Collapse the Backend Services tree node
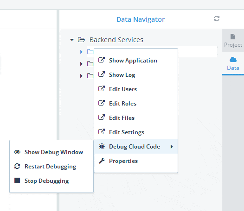This screenshot has width=244, height=211. [x=72, y=40]
